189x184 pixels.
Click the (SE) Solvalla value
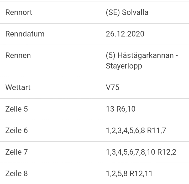pyautogui.click(x=127, y=12)
